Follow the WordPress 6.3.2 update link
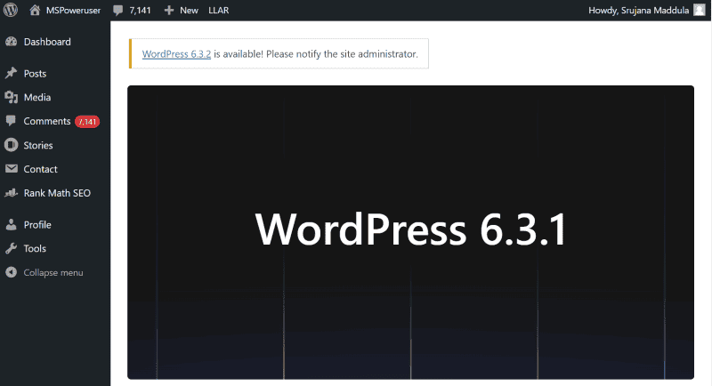Screen dimensions: 712x386 176,54
